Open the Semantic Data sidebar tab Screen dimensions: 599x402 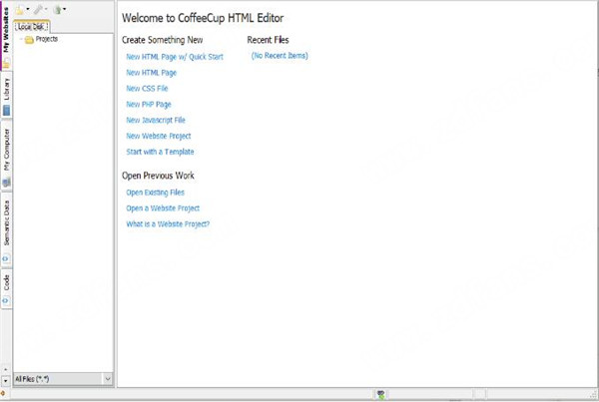pyautogui.click(x=6, y=228)
